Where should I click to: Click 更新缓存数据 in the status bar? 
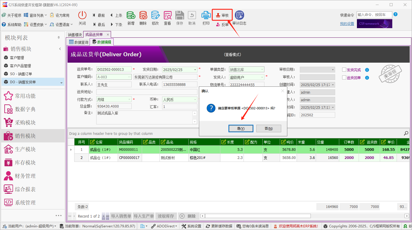point(219,226)
